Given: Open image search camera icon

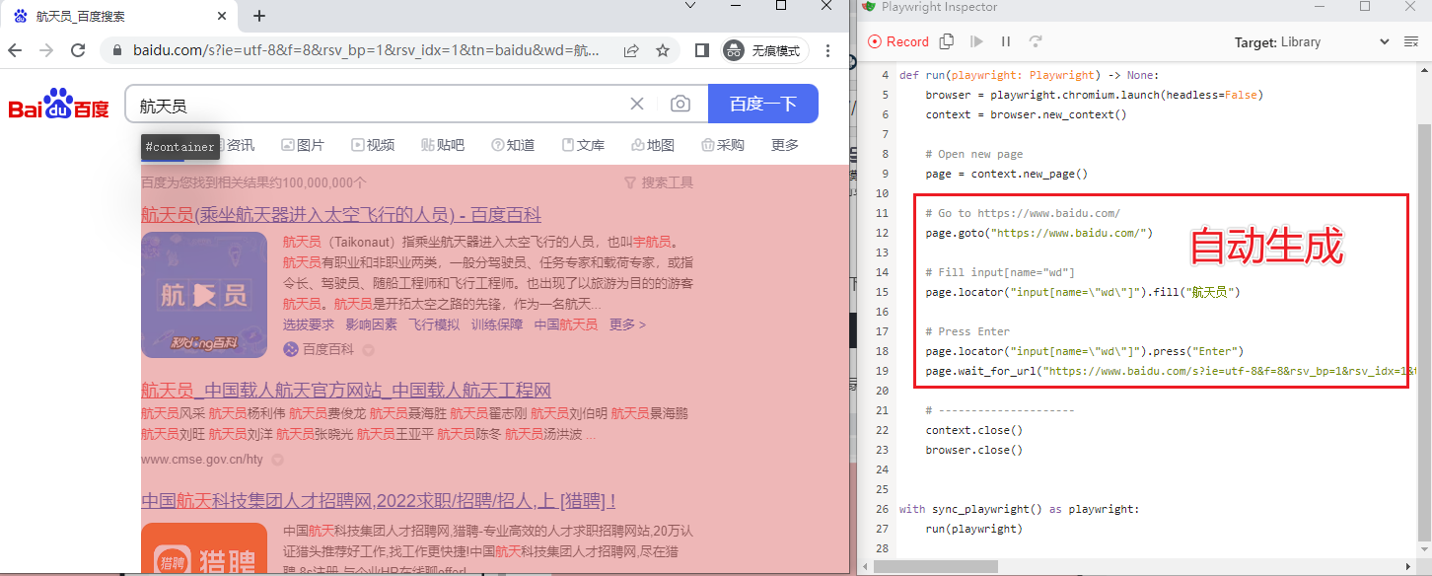Looking at the screenshot, I should pyautogui.click(x=680, y=104).
